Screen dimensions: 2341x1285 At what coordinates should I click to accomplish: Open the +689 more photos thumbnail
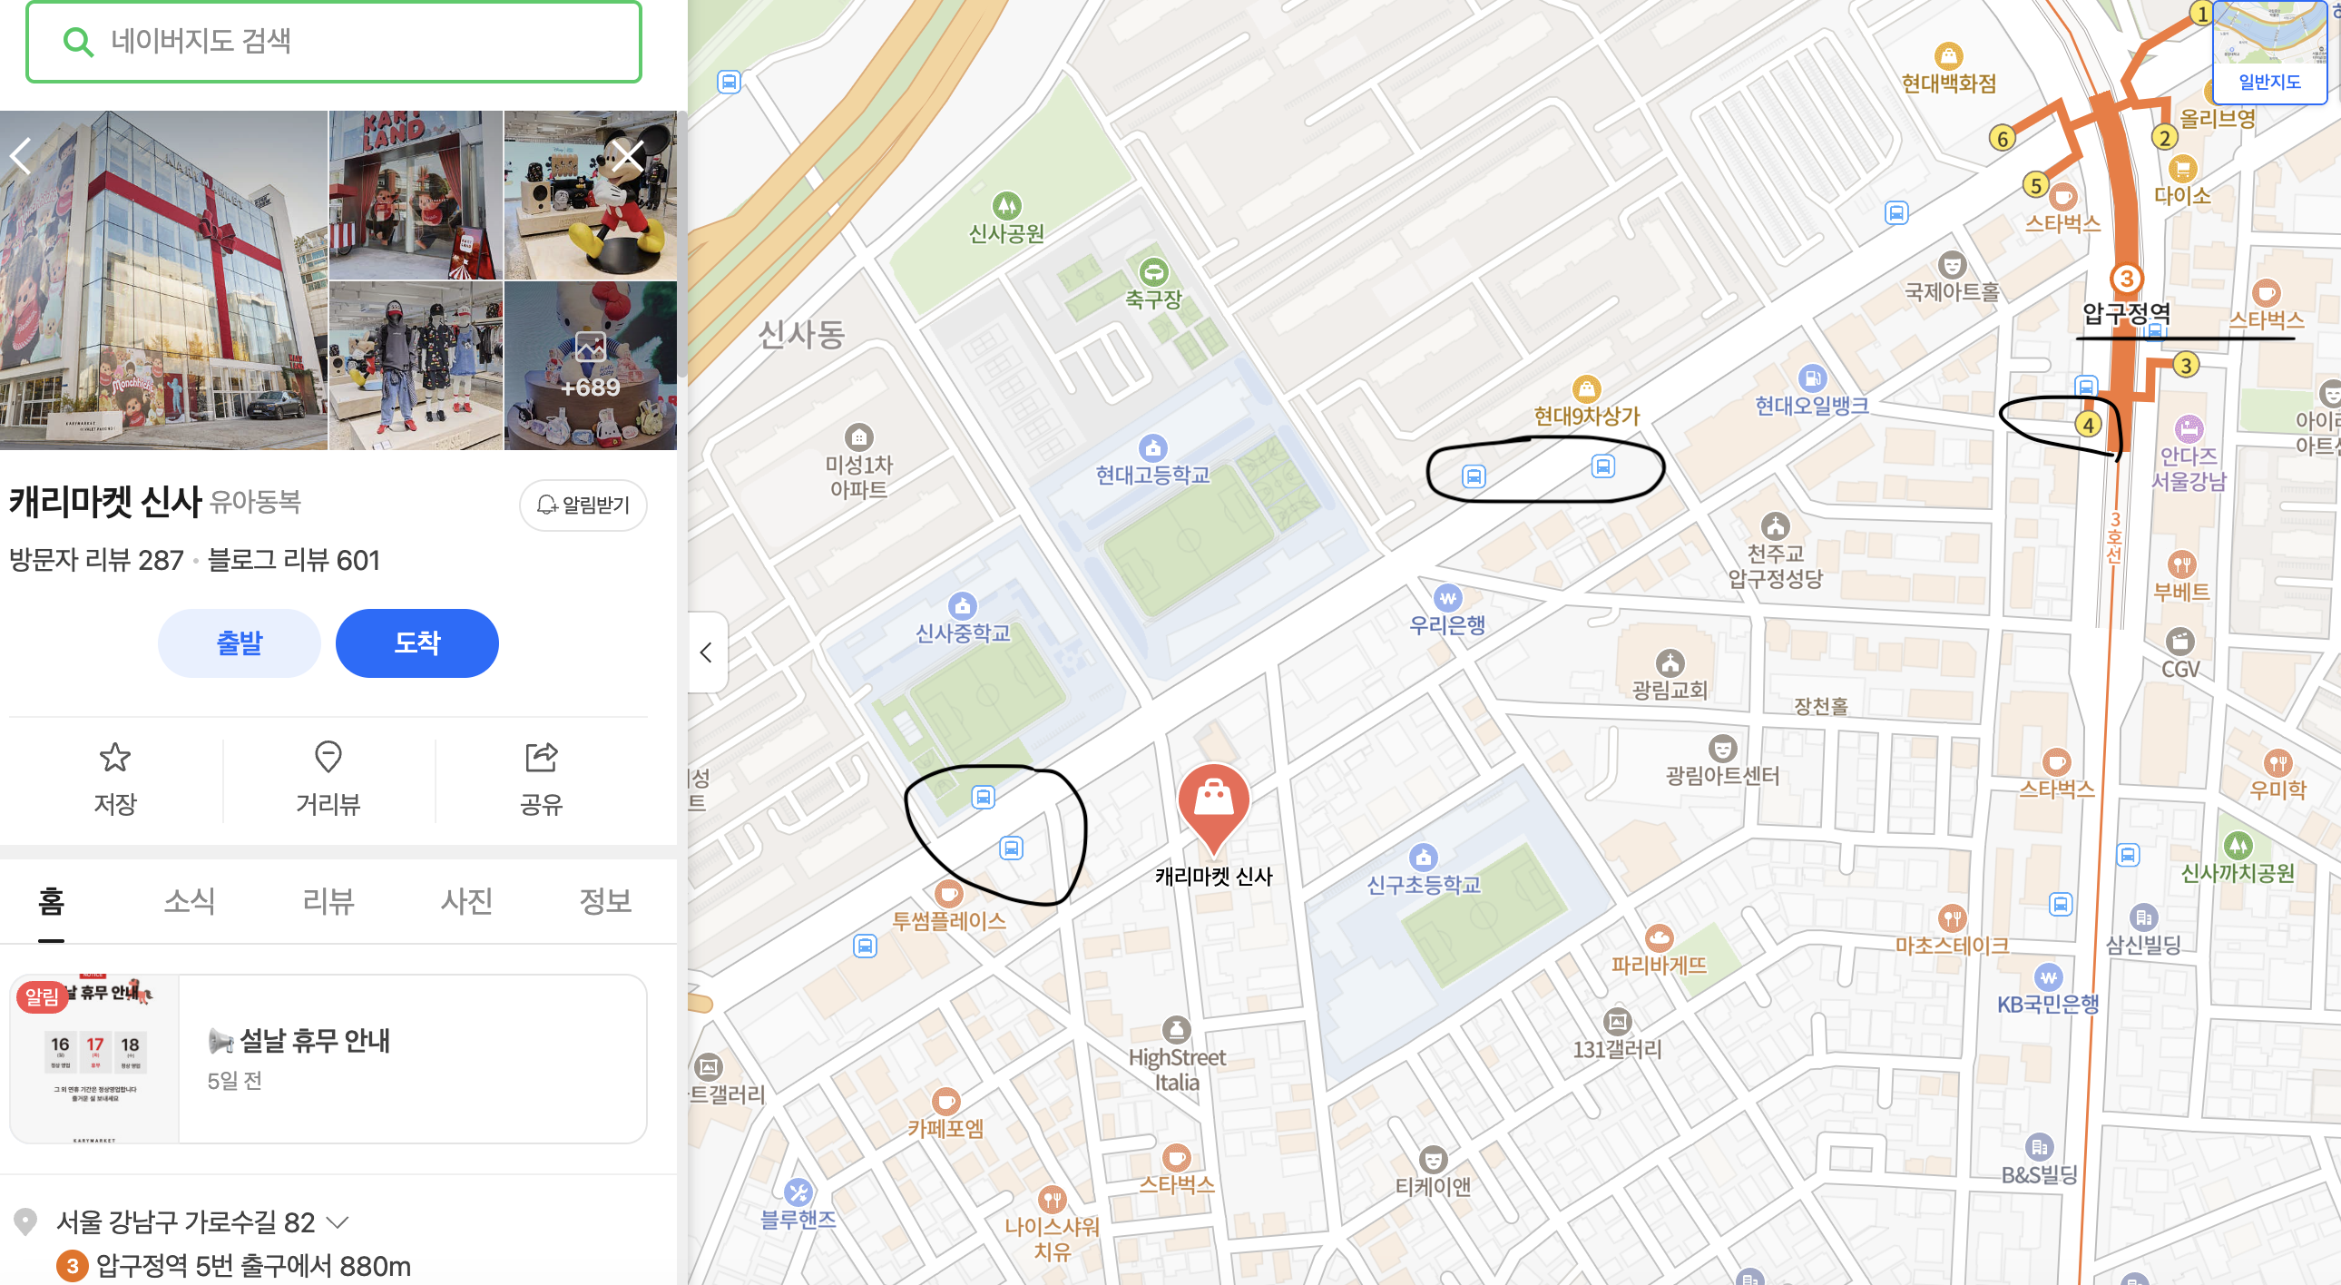tap(591, 366)
